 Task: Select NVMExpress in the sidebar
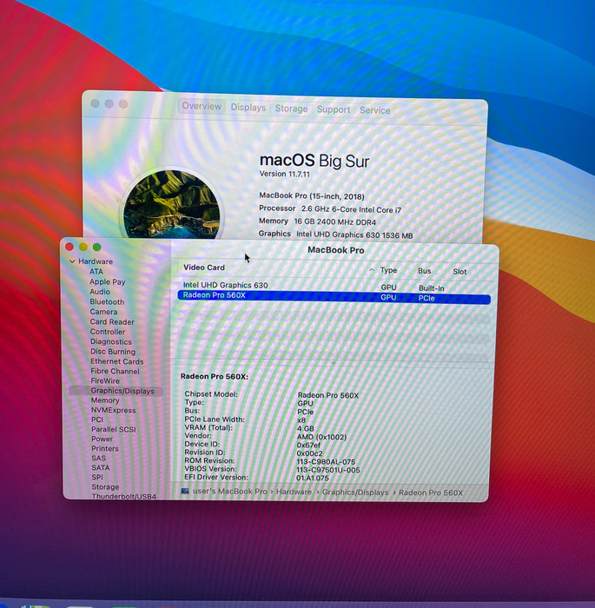pos(113,410)
